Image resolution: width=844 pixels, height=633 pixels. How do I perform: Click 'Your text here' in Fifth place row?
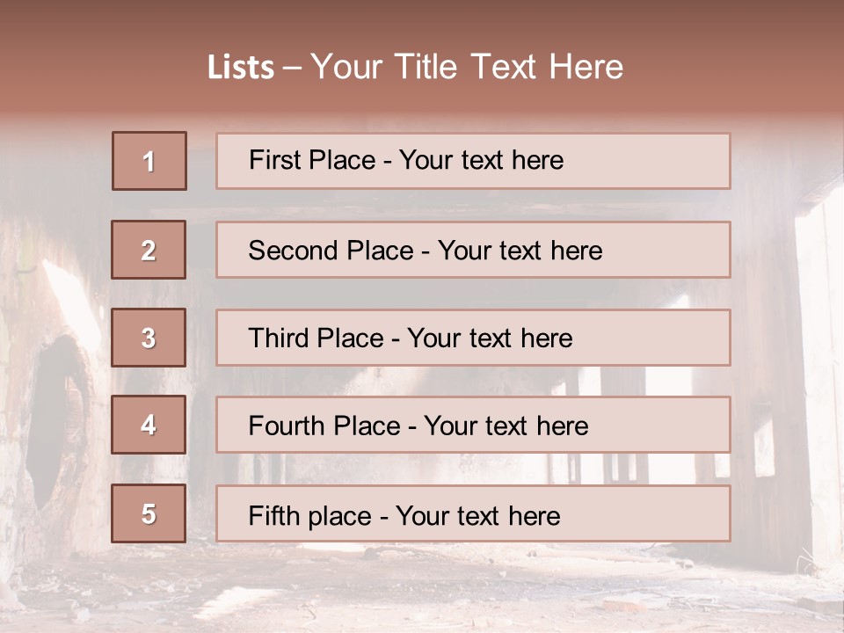478,516
